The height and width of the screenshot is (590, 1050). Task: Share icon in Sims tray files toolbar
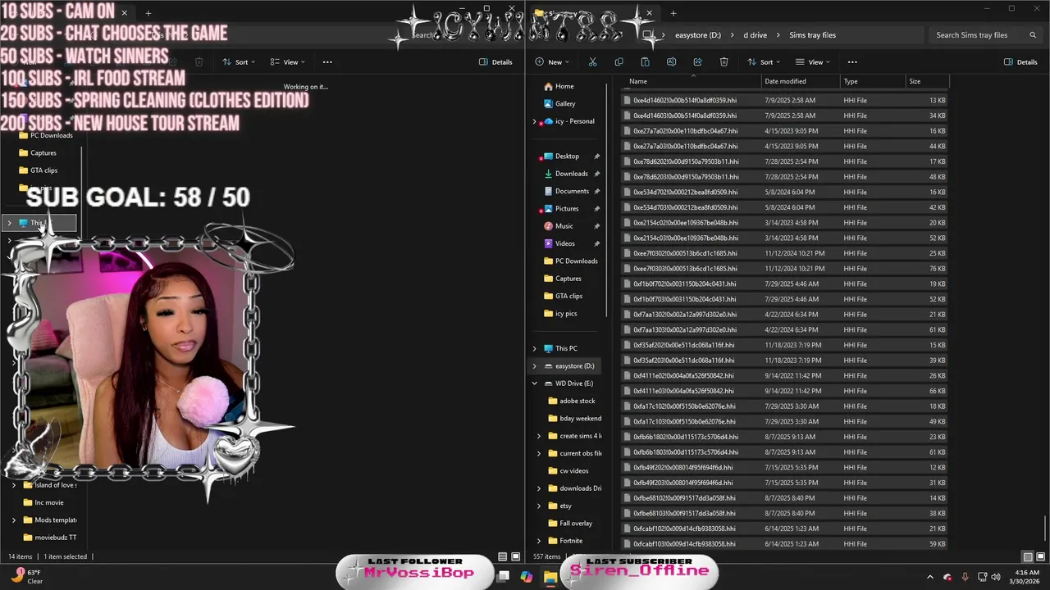pyautogui.click(x=697, y=62)
